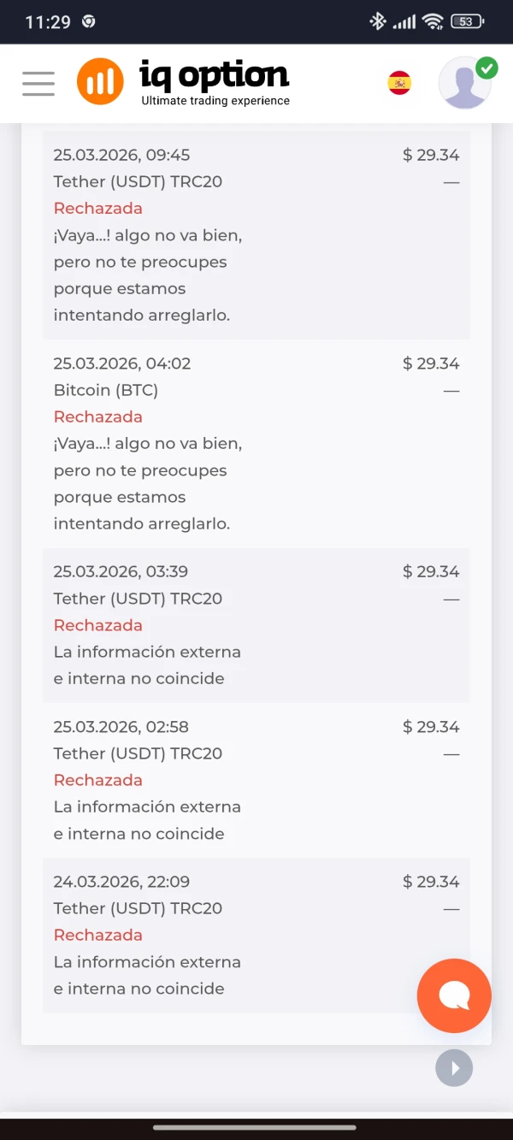Click the green verified badge on the avatar
This screenshot has width=513, height=1140.
[488, 65]
